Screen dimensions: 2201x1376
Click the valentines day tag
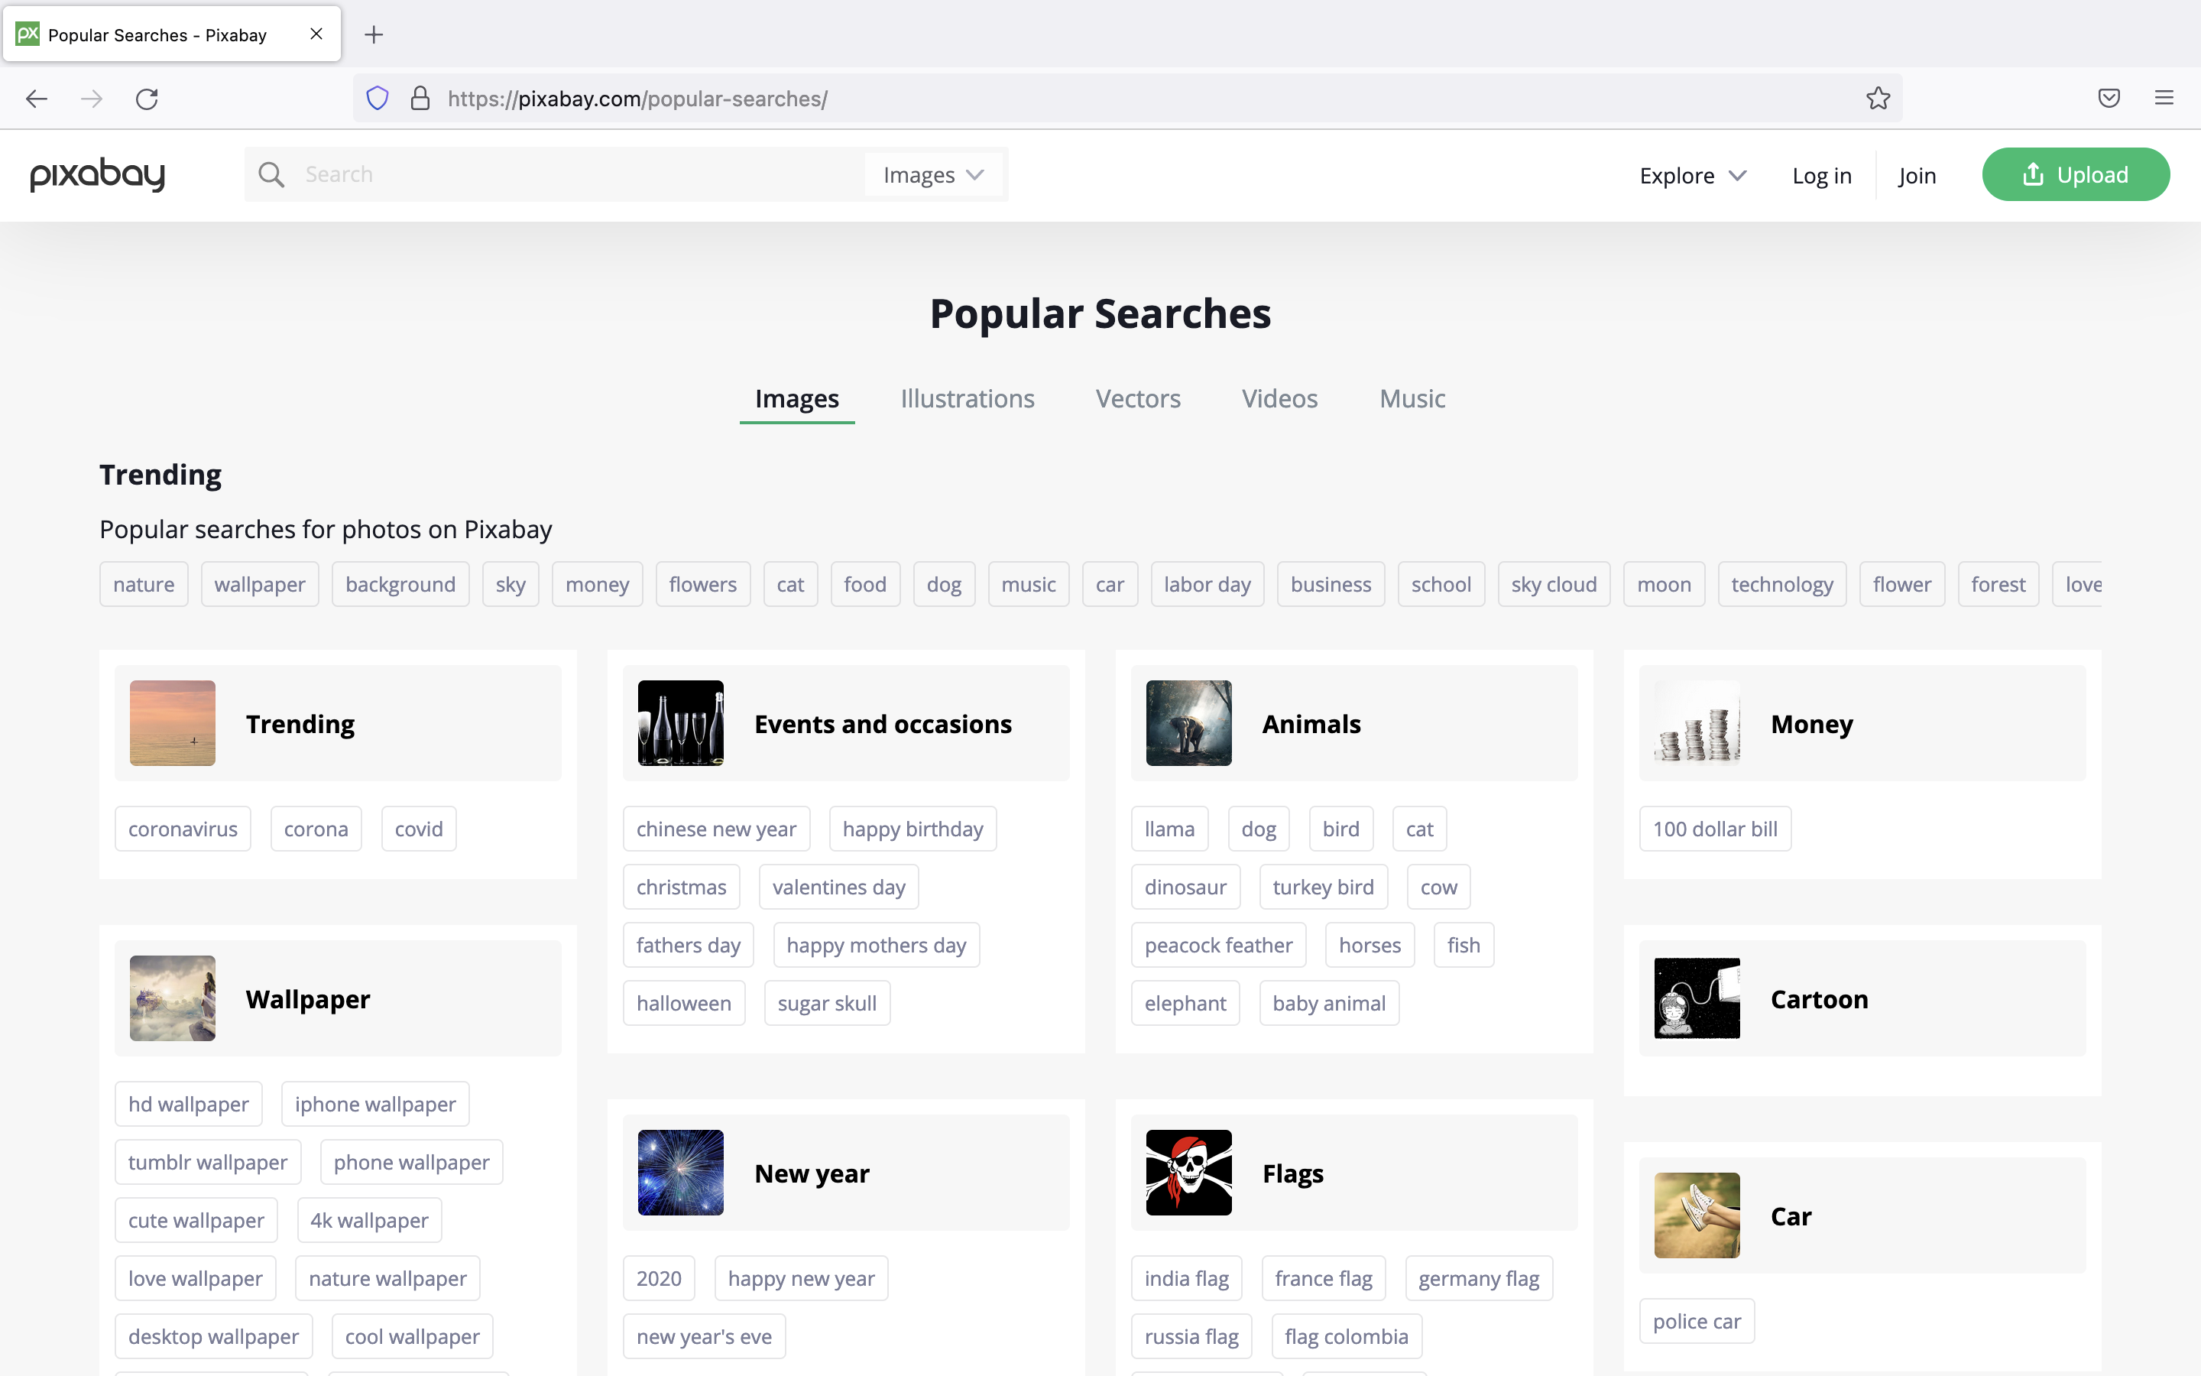coord(838,888)
